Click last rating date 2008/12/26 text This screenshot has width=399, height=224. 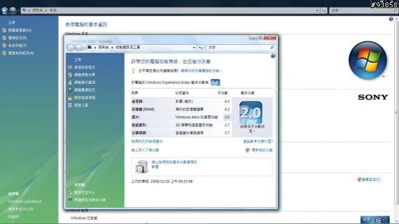[x=162, y=181]
